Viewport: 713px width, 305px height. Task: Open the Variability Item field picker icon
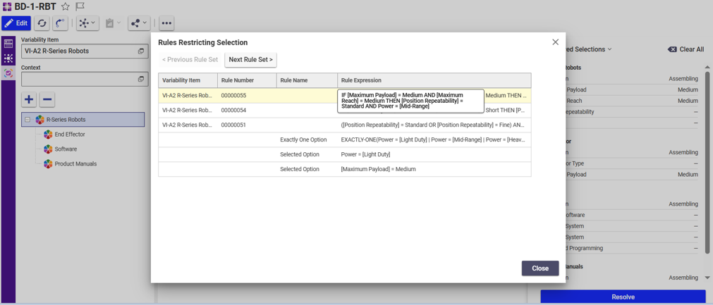pyautogui.click(x=141, y=51)
